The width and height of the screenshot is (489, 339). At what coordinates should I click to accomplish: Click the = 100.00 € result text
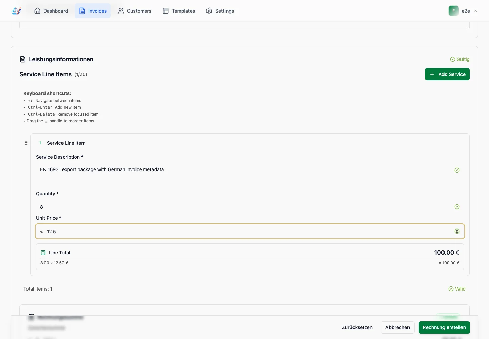[x=449, y=263]
